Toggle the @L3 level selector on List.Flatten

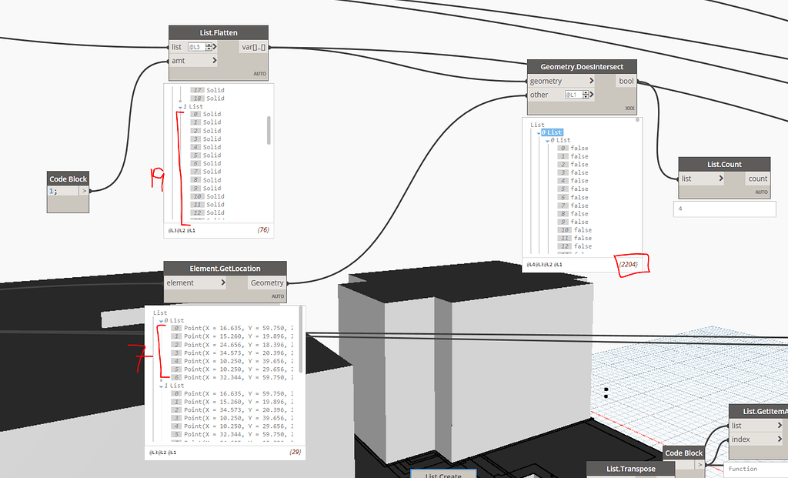point(199,46)
